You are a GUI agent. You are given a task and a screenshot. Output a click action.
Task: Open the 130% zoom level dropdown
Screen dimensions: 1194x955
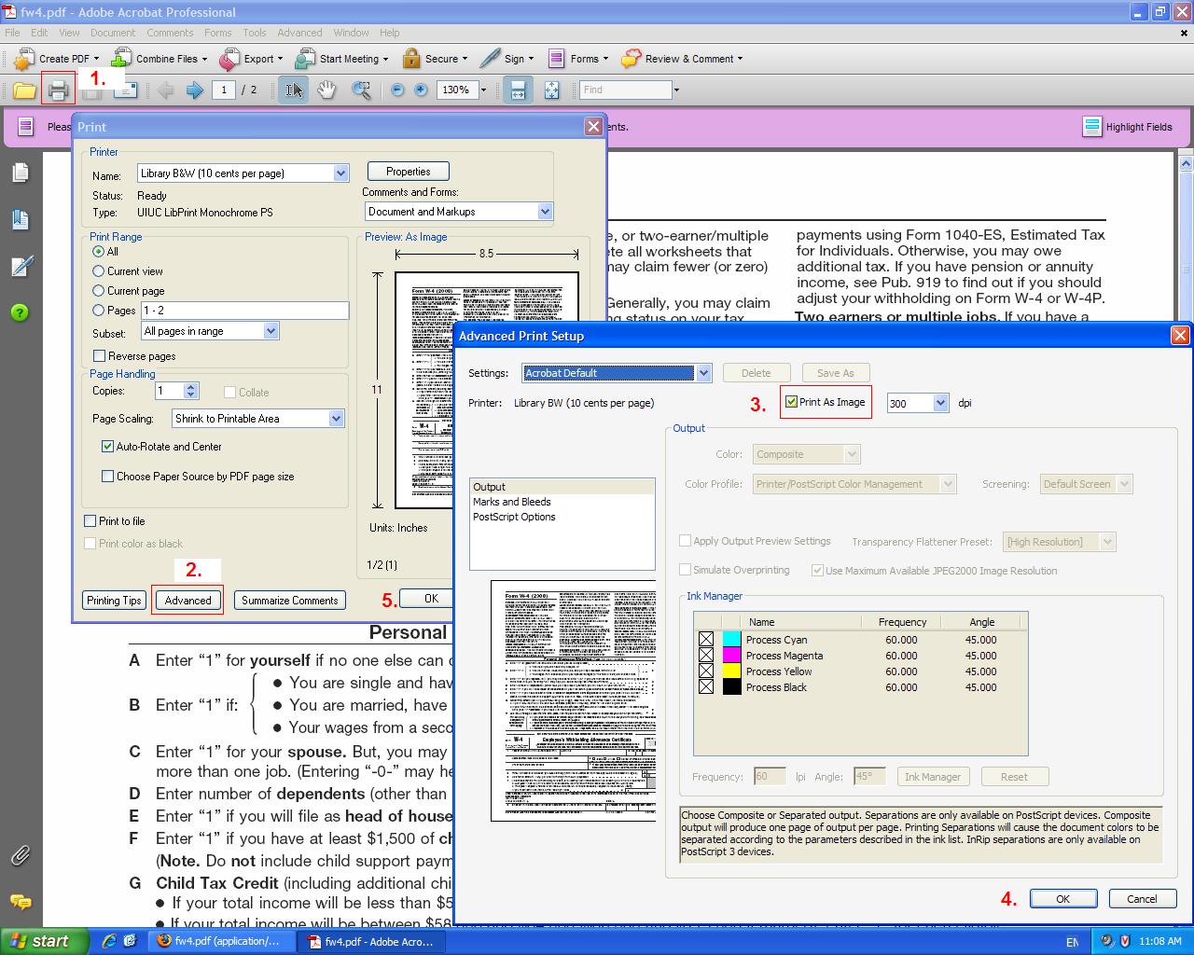click(x=483, y=90)
